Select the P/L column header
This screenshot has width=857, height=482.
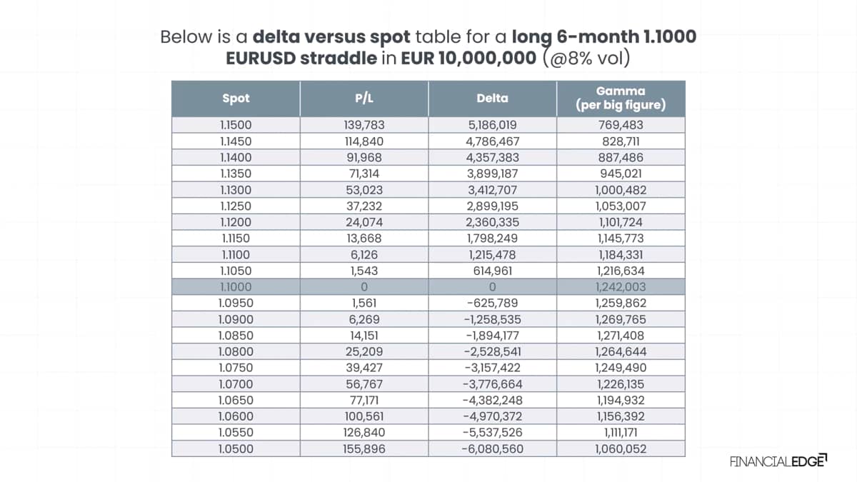coord(364,99)
